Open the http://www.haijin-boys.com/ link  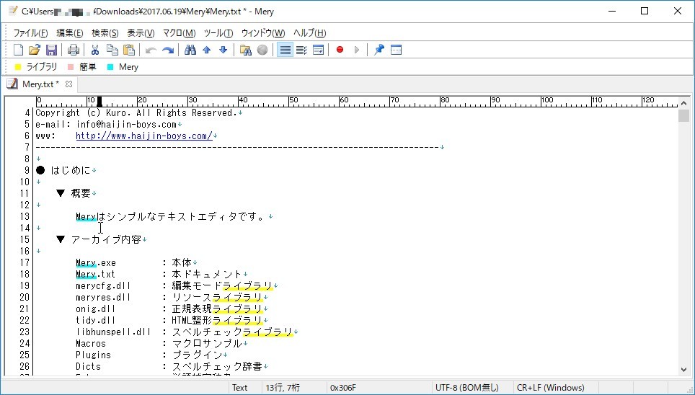click(144, 136)
